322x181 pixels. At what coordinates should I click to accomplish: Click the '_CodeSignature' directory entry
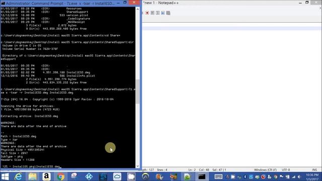[78, 19]
